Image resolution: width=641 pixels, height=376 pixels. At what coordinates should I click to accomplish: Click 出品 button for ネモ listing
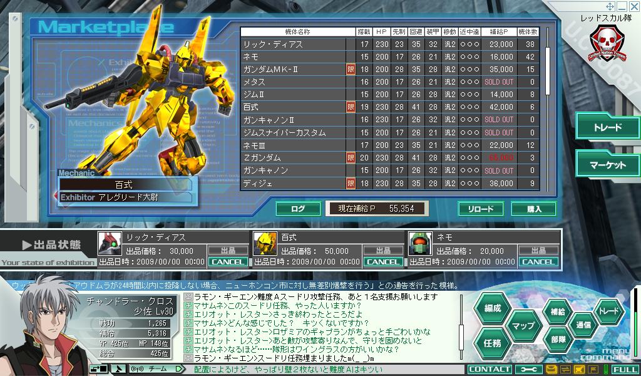click(x=538, y=251)
